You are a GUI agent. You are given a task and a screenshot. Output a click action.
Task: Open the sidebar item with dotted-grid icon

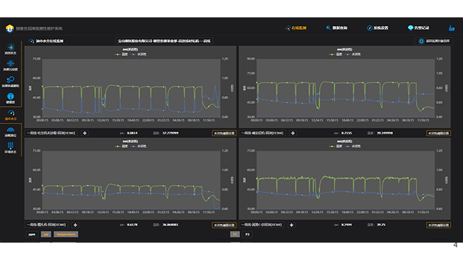click(x=11, y=147)
